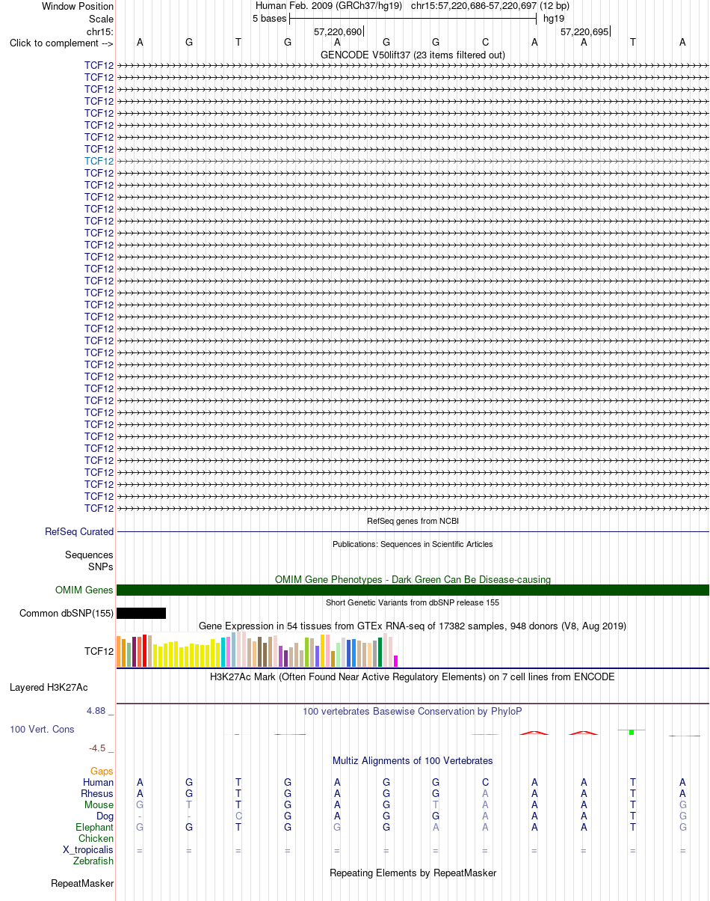Click the 100 Vert. Cons label
The height and width of the screenshot is (901, 710).
click(x=42, y=729)
